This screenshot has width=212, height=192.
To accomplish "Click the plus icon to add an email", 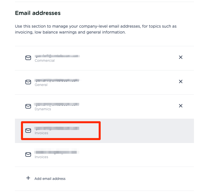I will [x=28, y=178].
